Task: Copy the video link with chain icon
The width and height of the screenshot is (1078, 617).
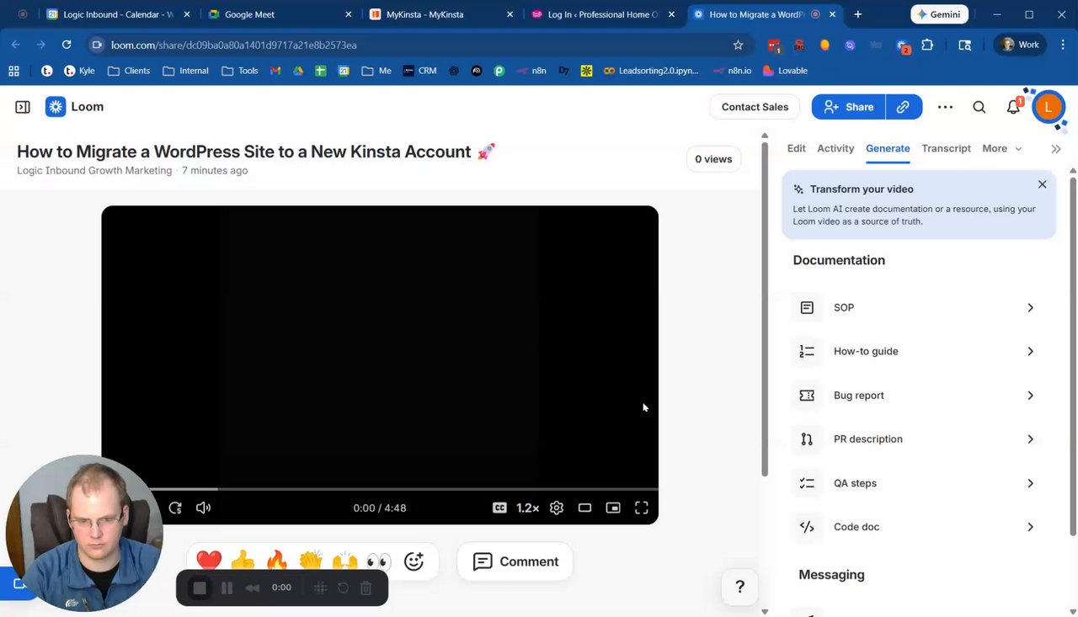Action: click(x=903, y=107)
